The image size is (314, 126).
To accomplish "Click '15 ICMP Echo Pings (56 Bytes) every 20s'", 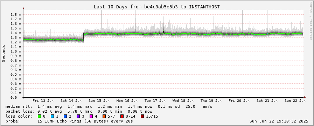I will 85,121.
